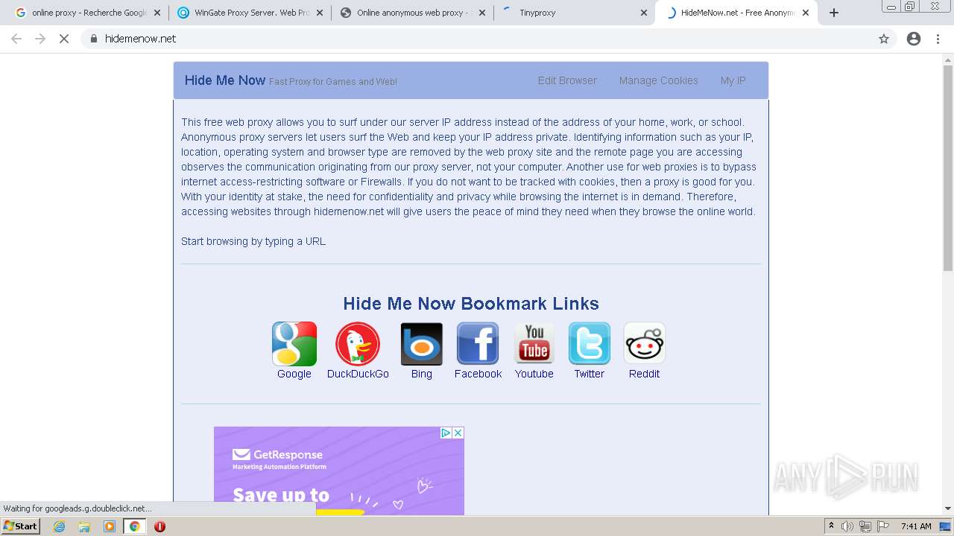Click the 'Start browsing by typing a URL' text
Screen dimensions: 954x536
pos(253,241)
